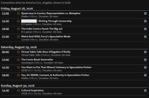The width and height of the screenshot is (149, 98).
Task: Star the Intimacy in Speculative Fiction session
Action: 18,67
